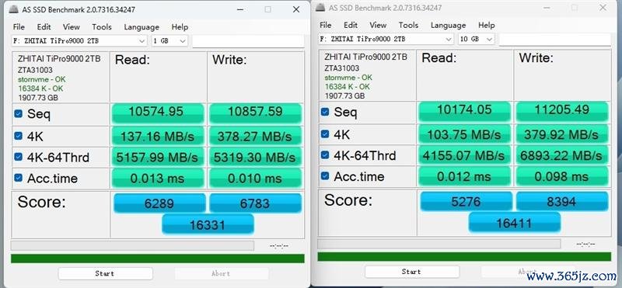Minimize the right AS SSD Benchmark window
The width and height of the screenshot is (622, 288).
click(x=547, y=8)
